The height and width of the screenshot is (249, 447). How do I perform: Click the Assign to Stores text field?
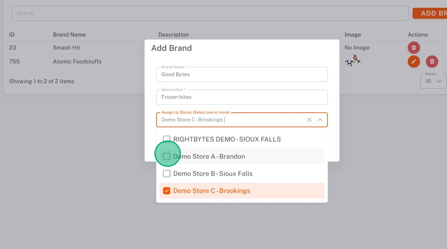point(231,120)
